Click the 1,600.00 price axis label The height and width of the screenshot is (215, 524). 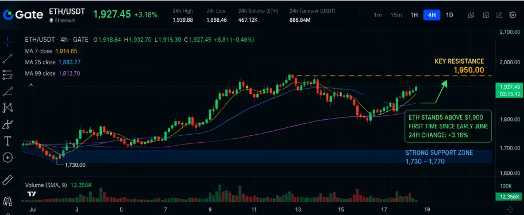[x=510, y=173]
